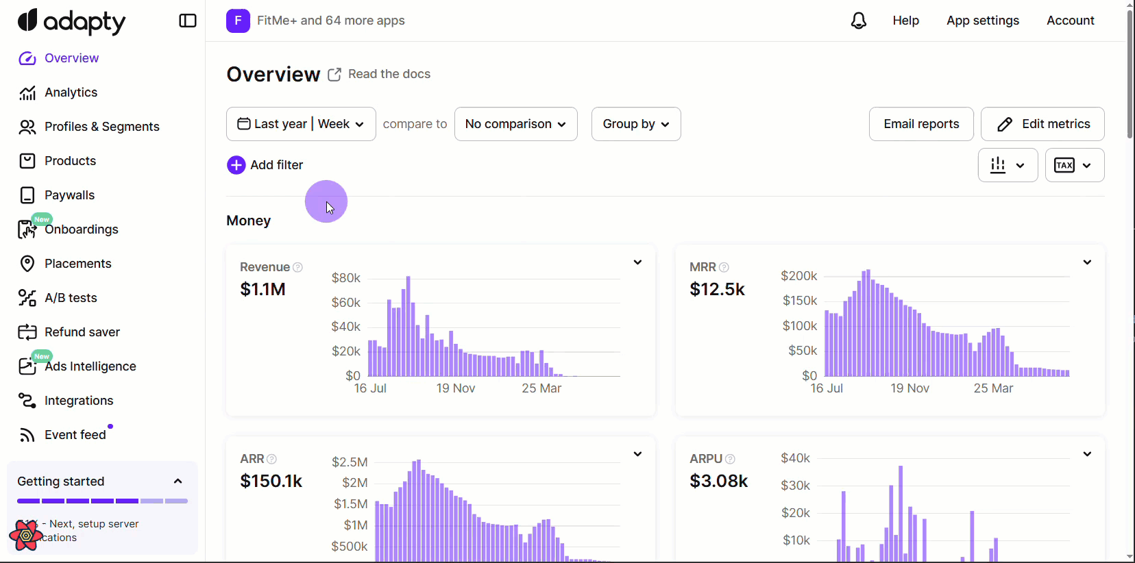Screen dimensions: 1135x563
Task: Go to Analytics section
Action: click(x=71, y=92)
